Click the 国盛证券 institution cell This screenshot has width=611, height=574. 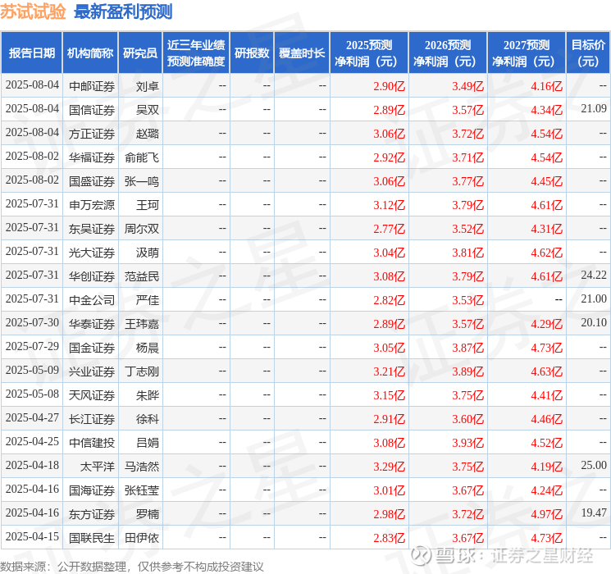92,181
